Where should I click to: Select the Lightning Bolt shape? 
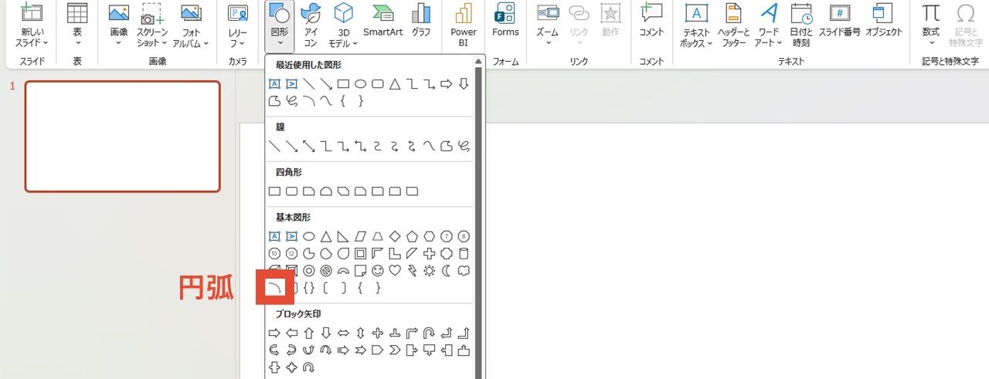pos(411,270)
